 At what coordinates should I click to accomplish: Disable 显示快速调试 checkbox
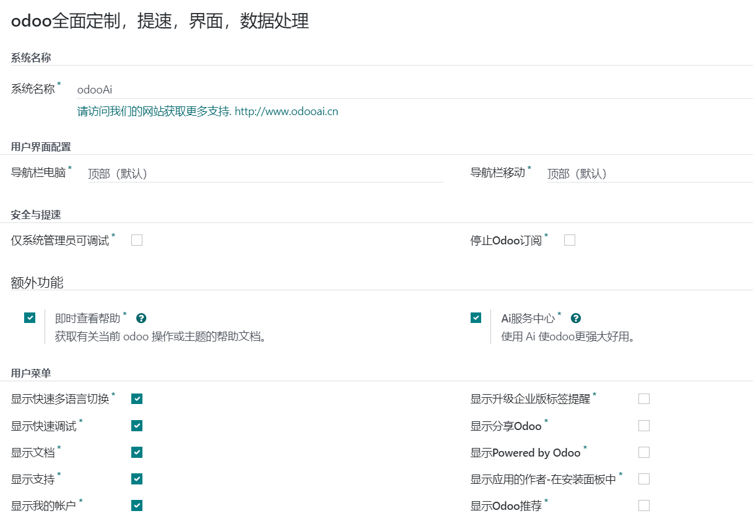[x=137, y=426]
